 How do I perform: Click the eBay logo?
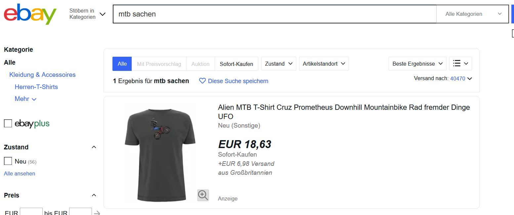point(30,14)
